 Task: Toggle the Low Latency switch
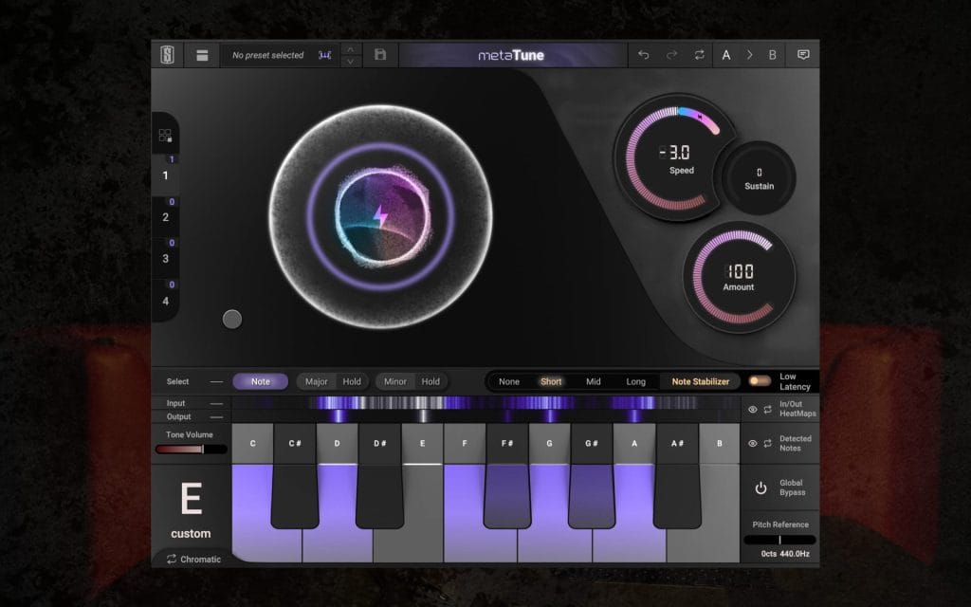760,381
